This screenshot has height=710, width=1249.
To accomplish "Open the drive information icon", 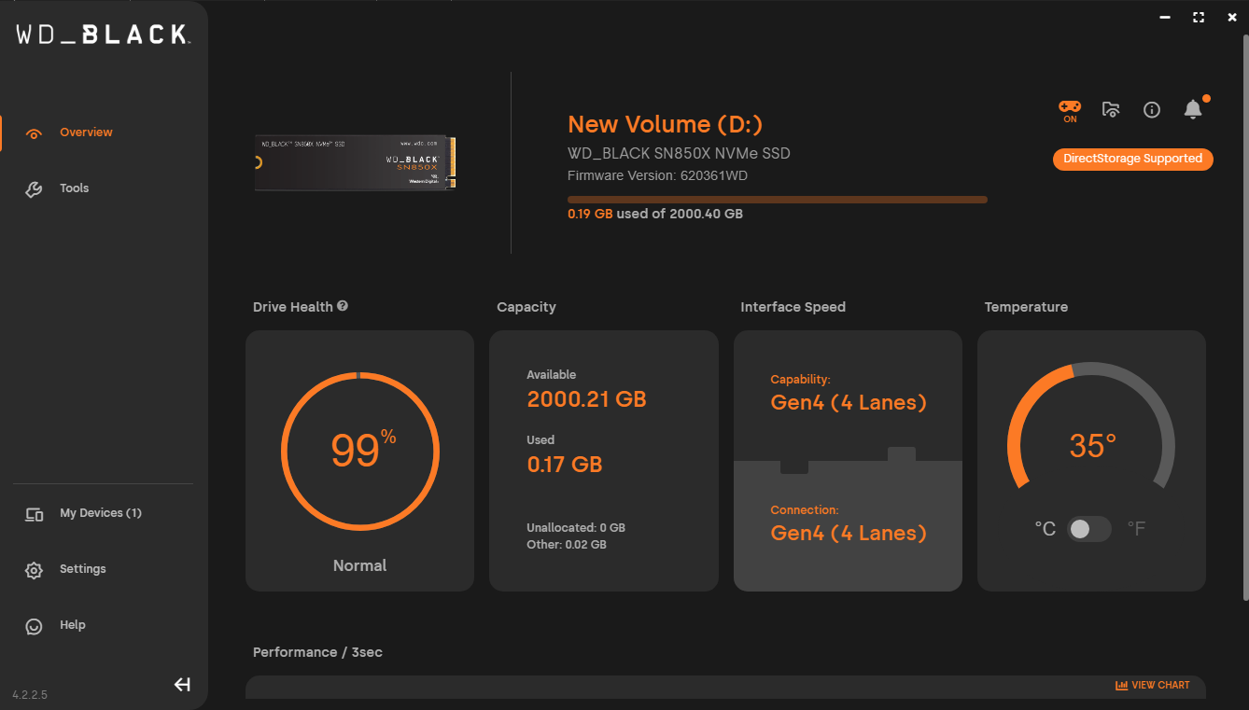I will [1152, 110].
